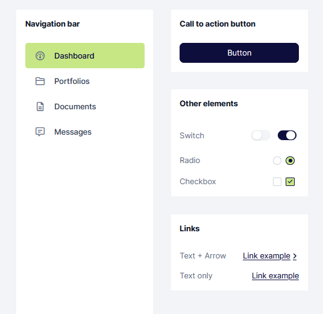The height and width of the screenshot is (314, 323).
Task: Click the Documents file icon
Action: point(40,106)
